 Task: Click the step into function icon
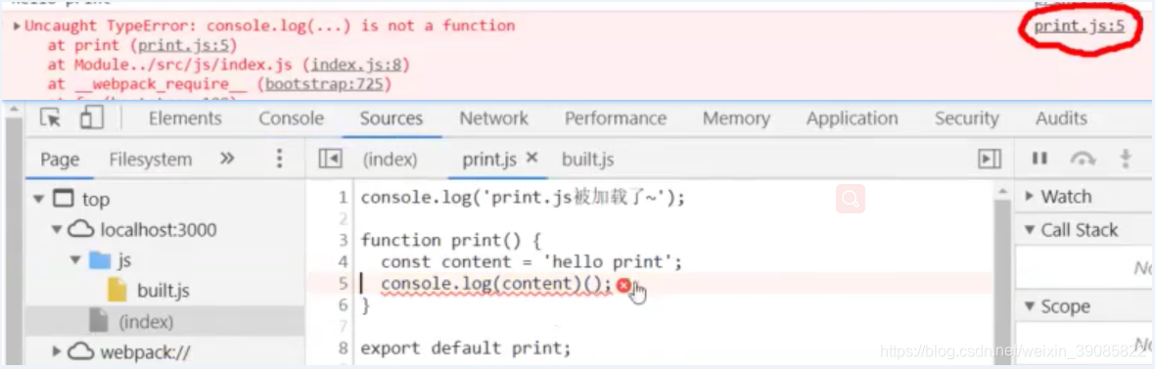1126,159
